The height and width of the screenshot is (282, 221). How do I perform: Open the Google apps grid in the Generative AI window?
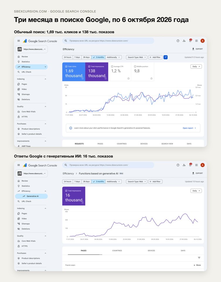pos(196,165)
